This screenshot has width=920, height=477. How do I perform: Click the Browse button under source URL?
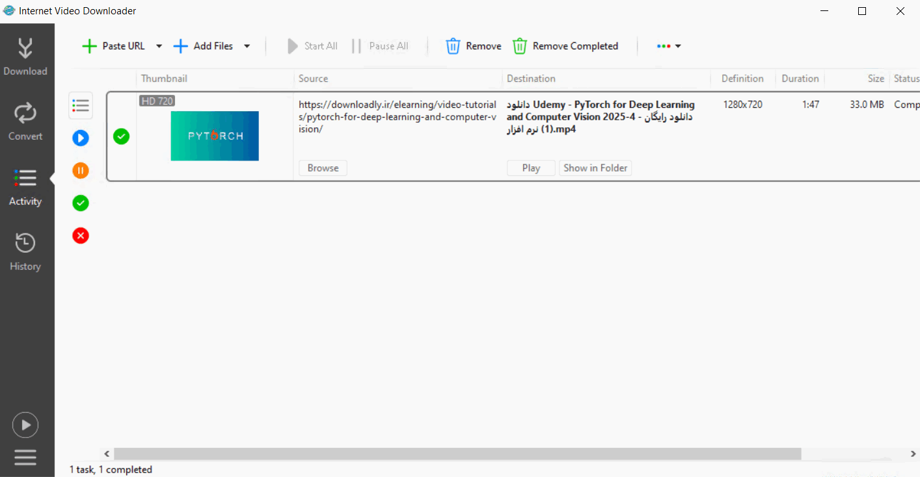point(323,168)
